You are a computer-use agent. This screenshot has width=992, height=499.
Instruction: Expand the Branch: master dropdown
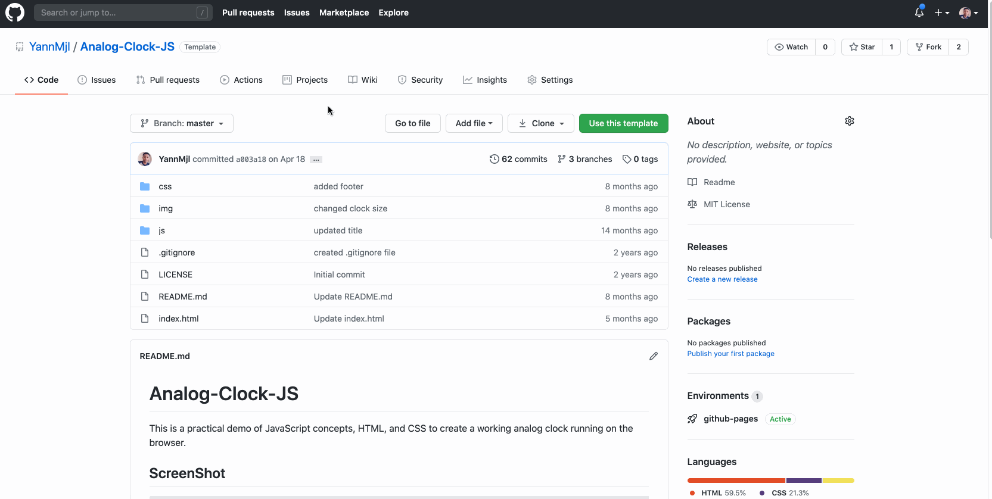[x=182, y=123]
